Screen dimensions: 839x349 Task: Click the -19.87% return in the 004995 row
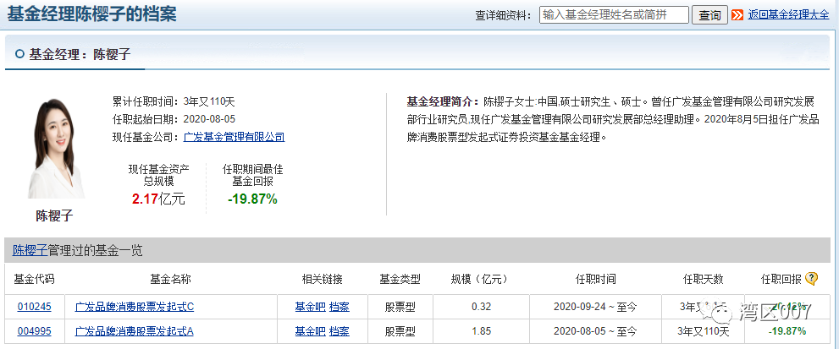coord(787,331)
